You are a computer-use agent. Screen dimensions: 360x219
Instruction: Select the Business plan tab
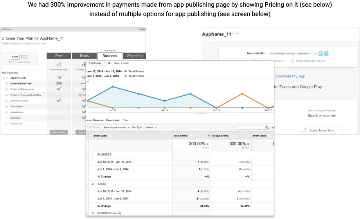(x=110, y=56)
